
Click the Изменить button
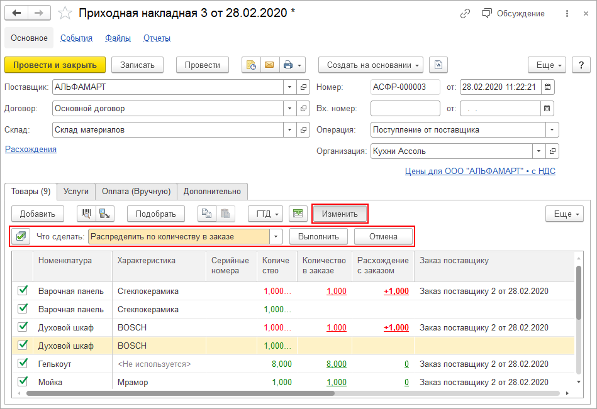point(340,214)
